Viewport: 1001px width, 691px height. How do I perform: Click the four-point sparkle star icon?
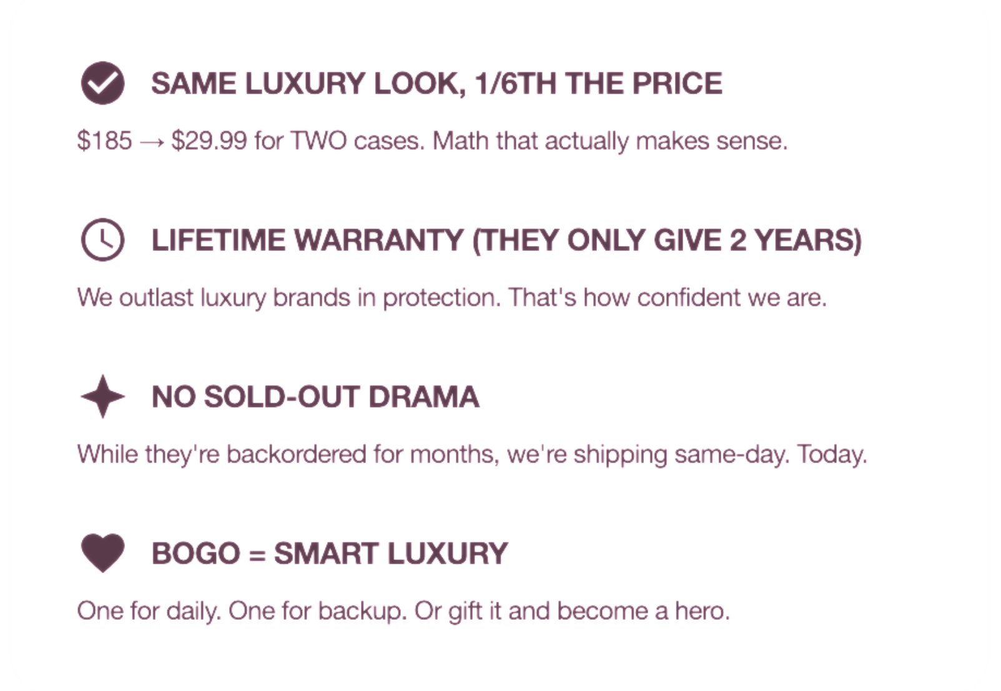pos(102,396)
